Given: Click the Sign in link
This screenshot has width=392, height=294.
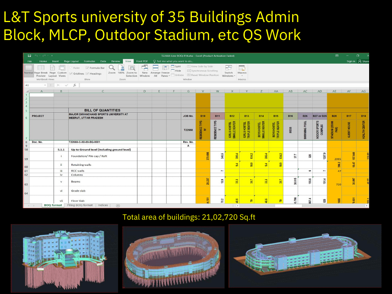Looking at the screenshot, I should (351, 61).
